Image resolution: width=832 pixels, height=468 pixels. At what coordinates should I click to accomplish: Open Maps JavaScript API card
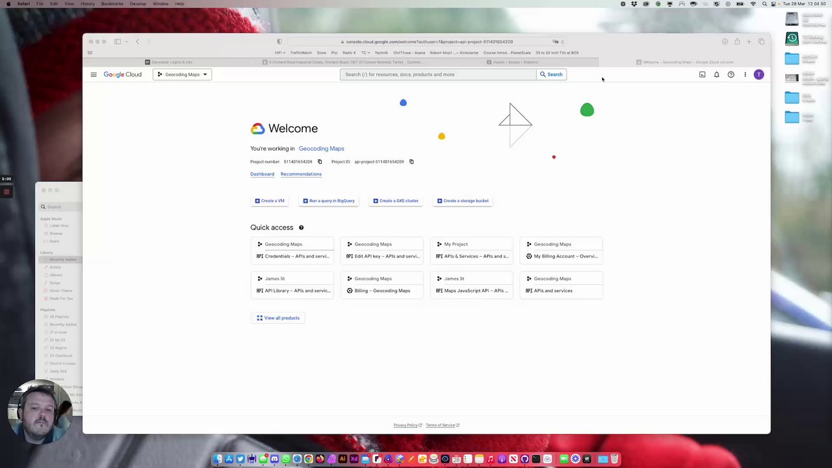click(472, 285)
